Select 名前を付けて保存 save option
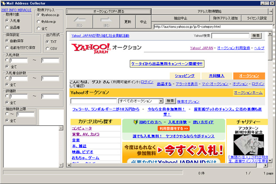Image resolution: width=276 pixels, height=184 pixels. (x=6, y=48)
